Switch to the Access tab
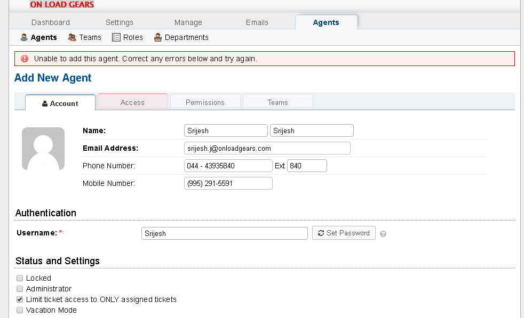The height and width of the screenshot is (318, 524). point(132,102)
